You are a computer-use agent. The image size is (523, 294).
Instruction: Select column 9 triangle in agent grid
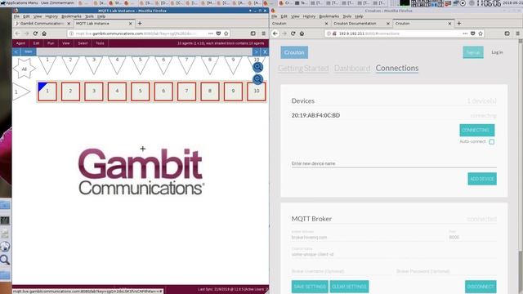coord(233,65)
